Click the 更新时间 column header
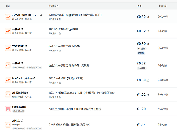 (162, 6)
